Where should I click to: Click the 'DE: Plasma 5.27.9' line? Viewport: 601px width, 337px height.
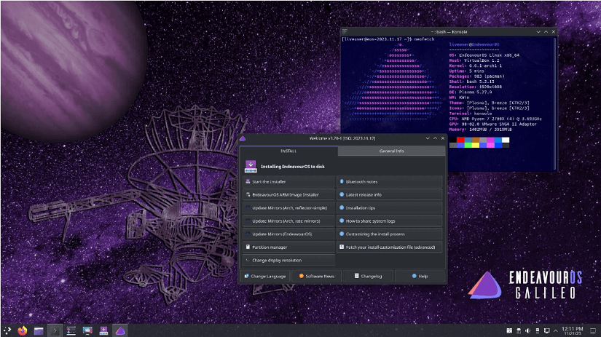[471, 92]
